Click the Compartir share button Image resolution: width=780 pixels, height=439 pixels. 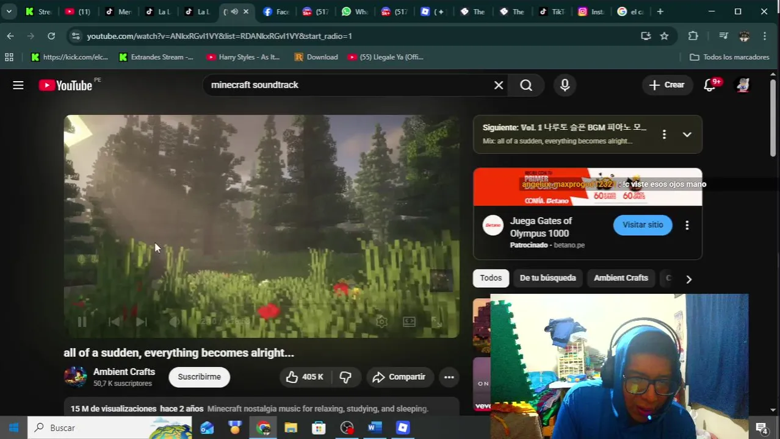[400, 377]
